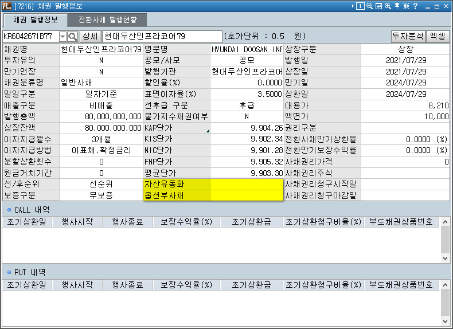Click the small arrow expander in title bar
Screen dimensions: 453x329
(x=353, y=6)
